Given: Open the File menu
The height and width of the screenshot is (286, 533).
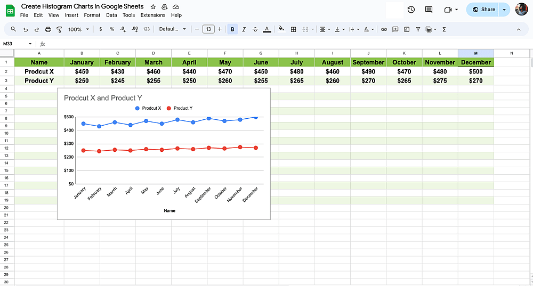Looking at the screenshot, I should pos(24,15).
